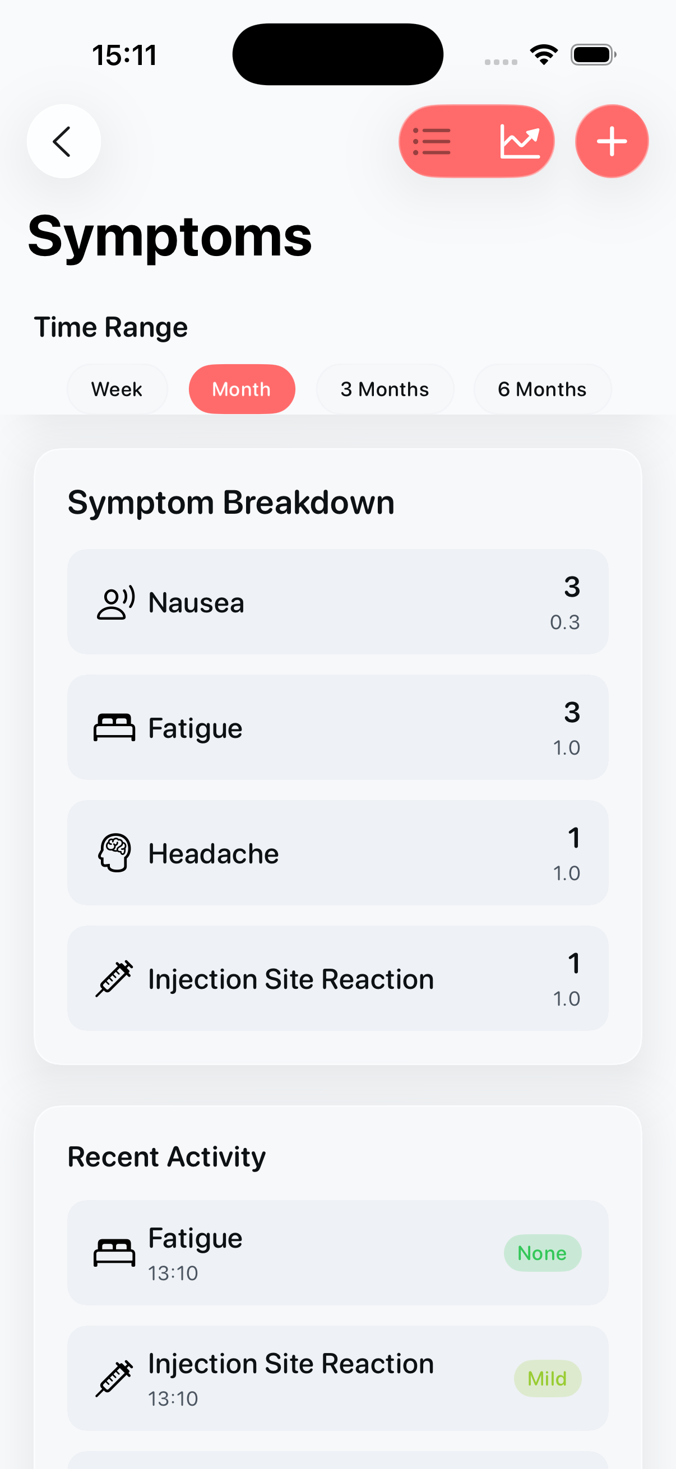Open the Headache breakdown row
This screenshot has height=1469, width=676.
pyautogui.click(x=337, y=853)
